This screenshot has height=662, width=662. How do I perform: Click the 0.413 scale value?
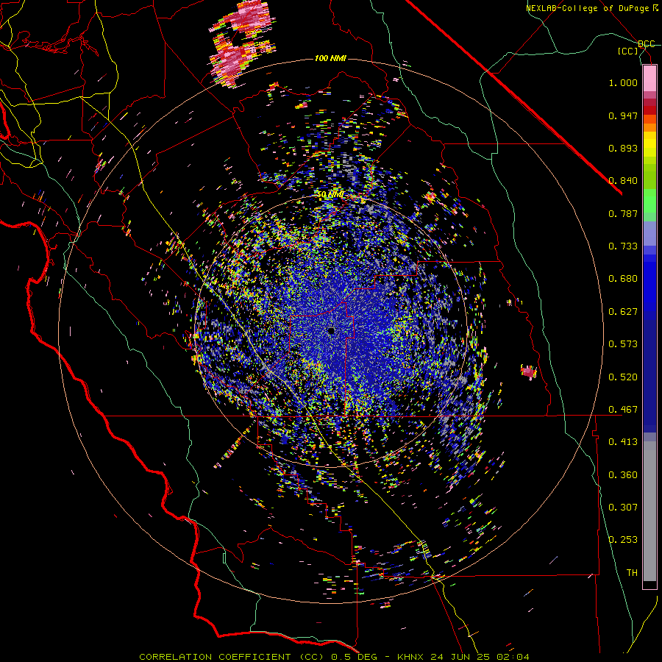[x=623, y=442]
